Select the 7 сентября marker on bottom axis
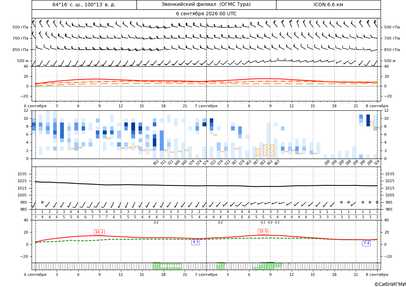The height and width of the screenshot is (287, 406). 206,275
